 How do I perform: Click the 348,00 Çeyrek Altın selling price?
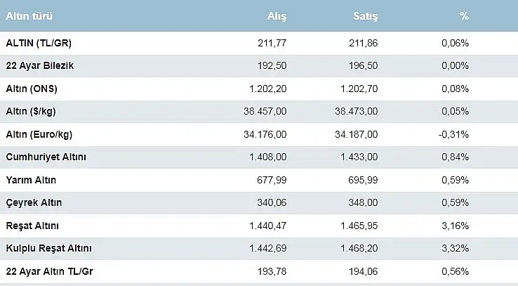pyautogui.click(x=363, y=202)
